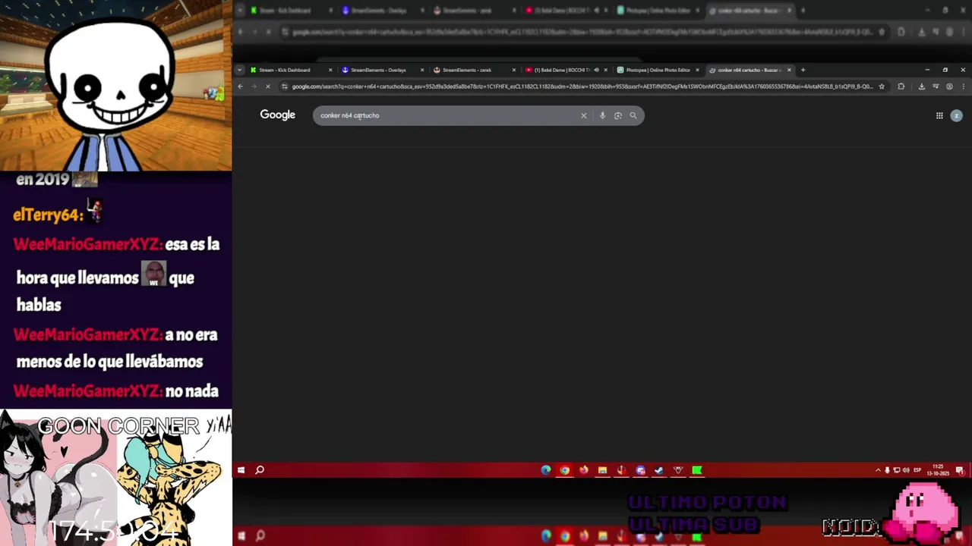The width and height of the screenshot is (972, 546).
Task: Open taskbar search beside the Start button, clock taskbar
Action: [260, 470]
